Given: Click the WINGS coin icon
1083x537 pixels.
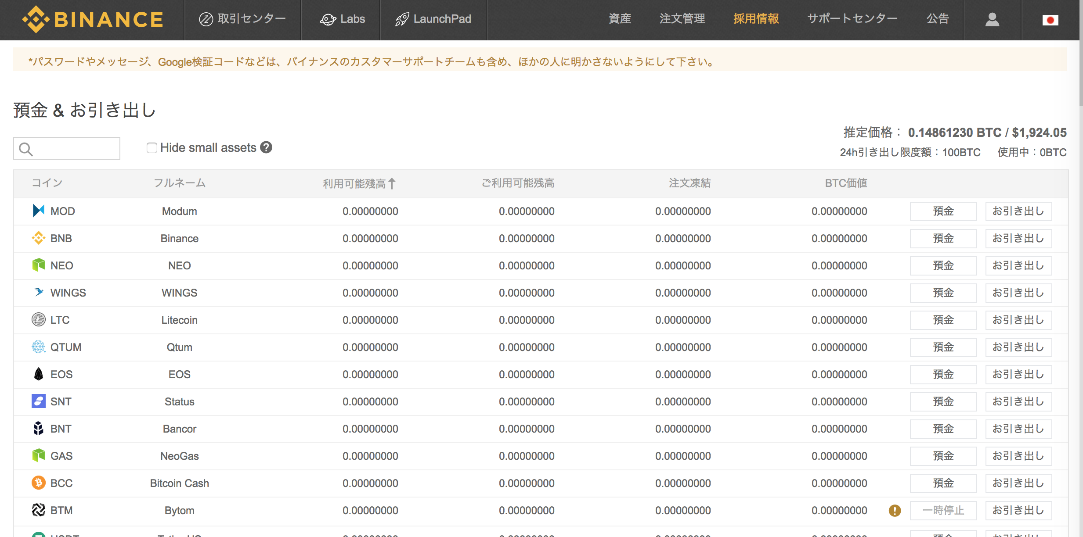Looking at the screenshot, I should click(x=39, y=293).
